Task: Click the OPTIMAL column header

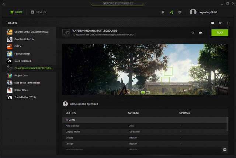Action: point(185,113)
